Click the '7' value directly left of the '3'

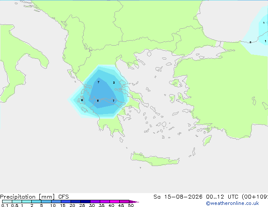[98, 82]
